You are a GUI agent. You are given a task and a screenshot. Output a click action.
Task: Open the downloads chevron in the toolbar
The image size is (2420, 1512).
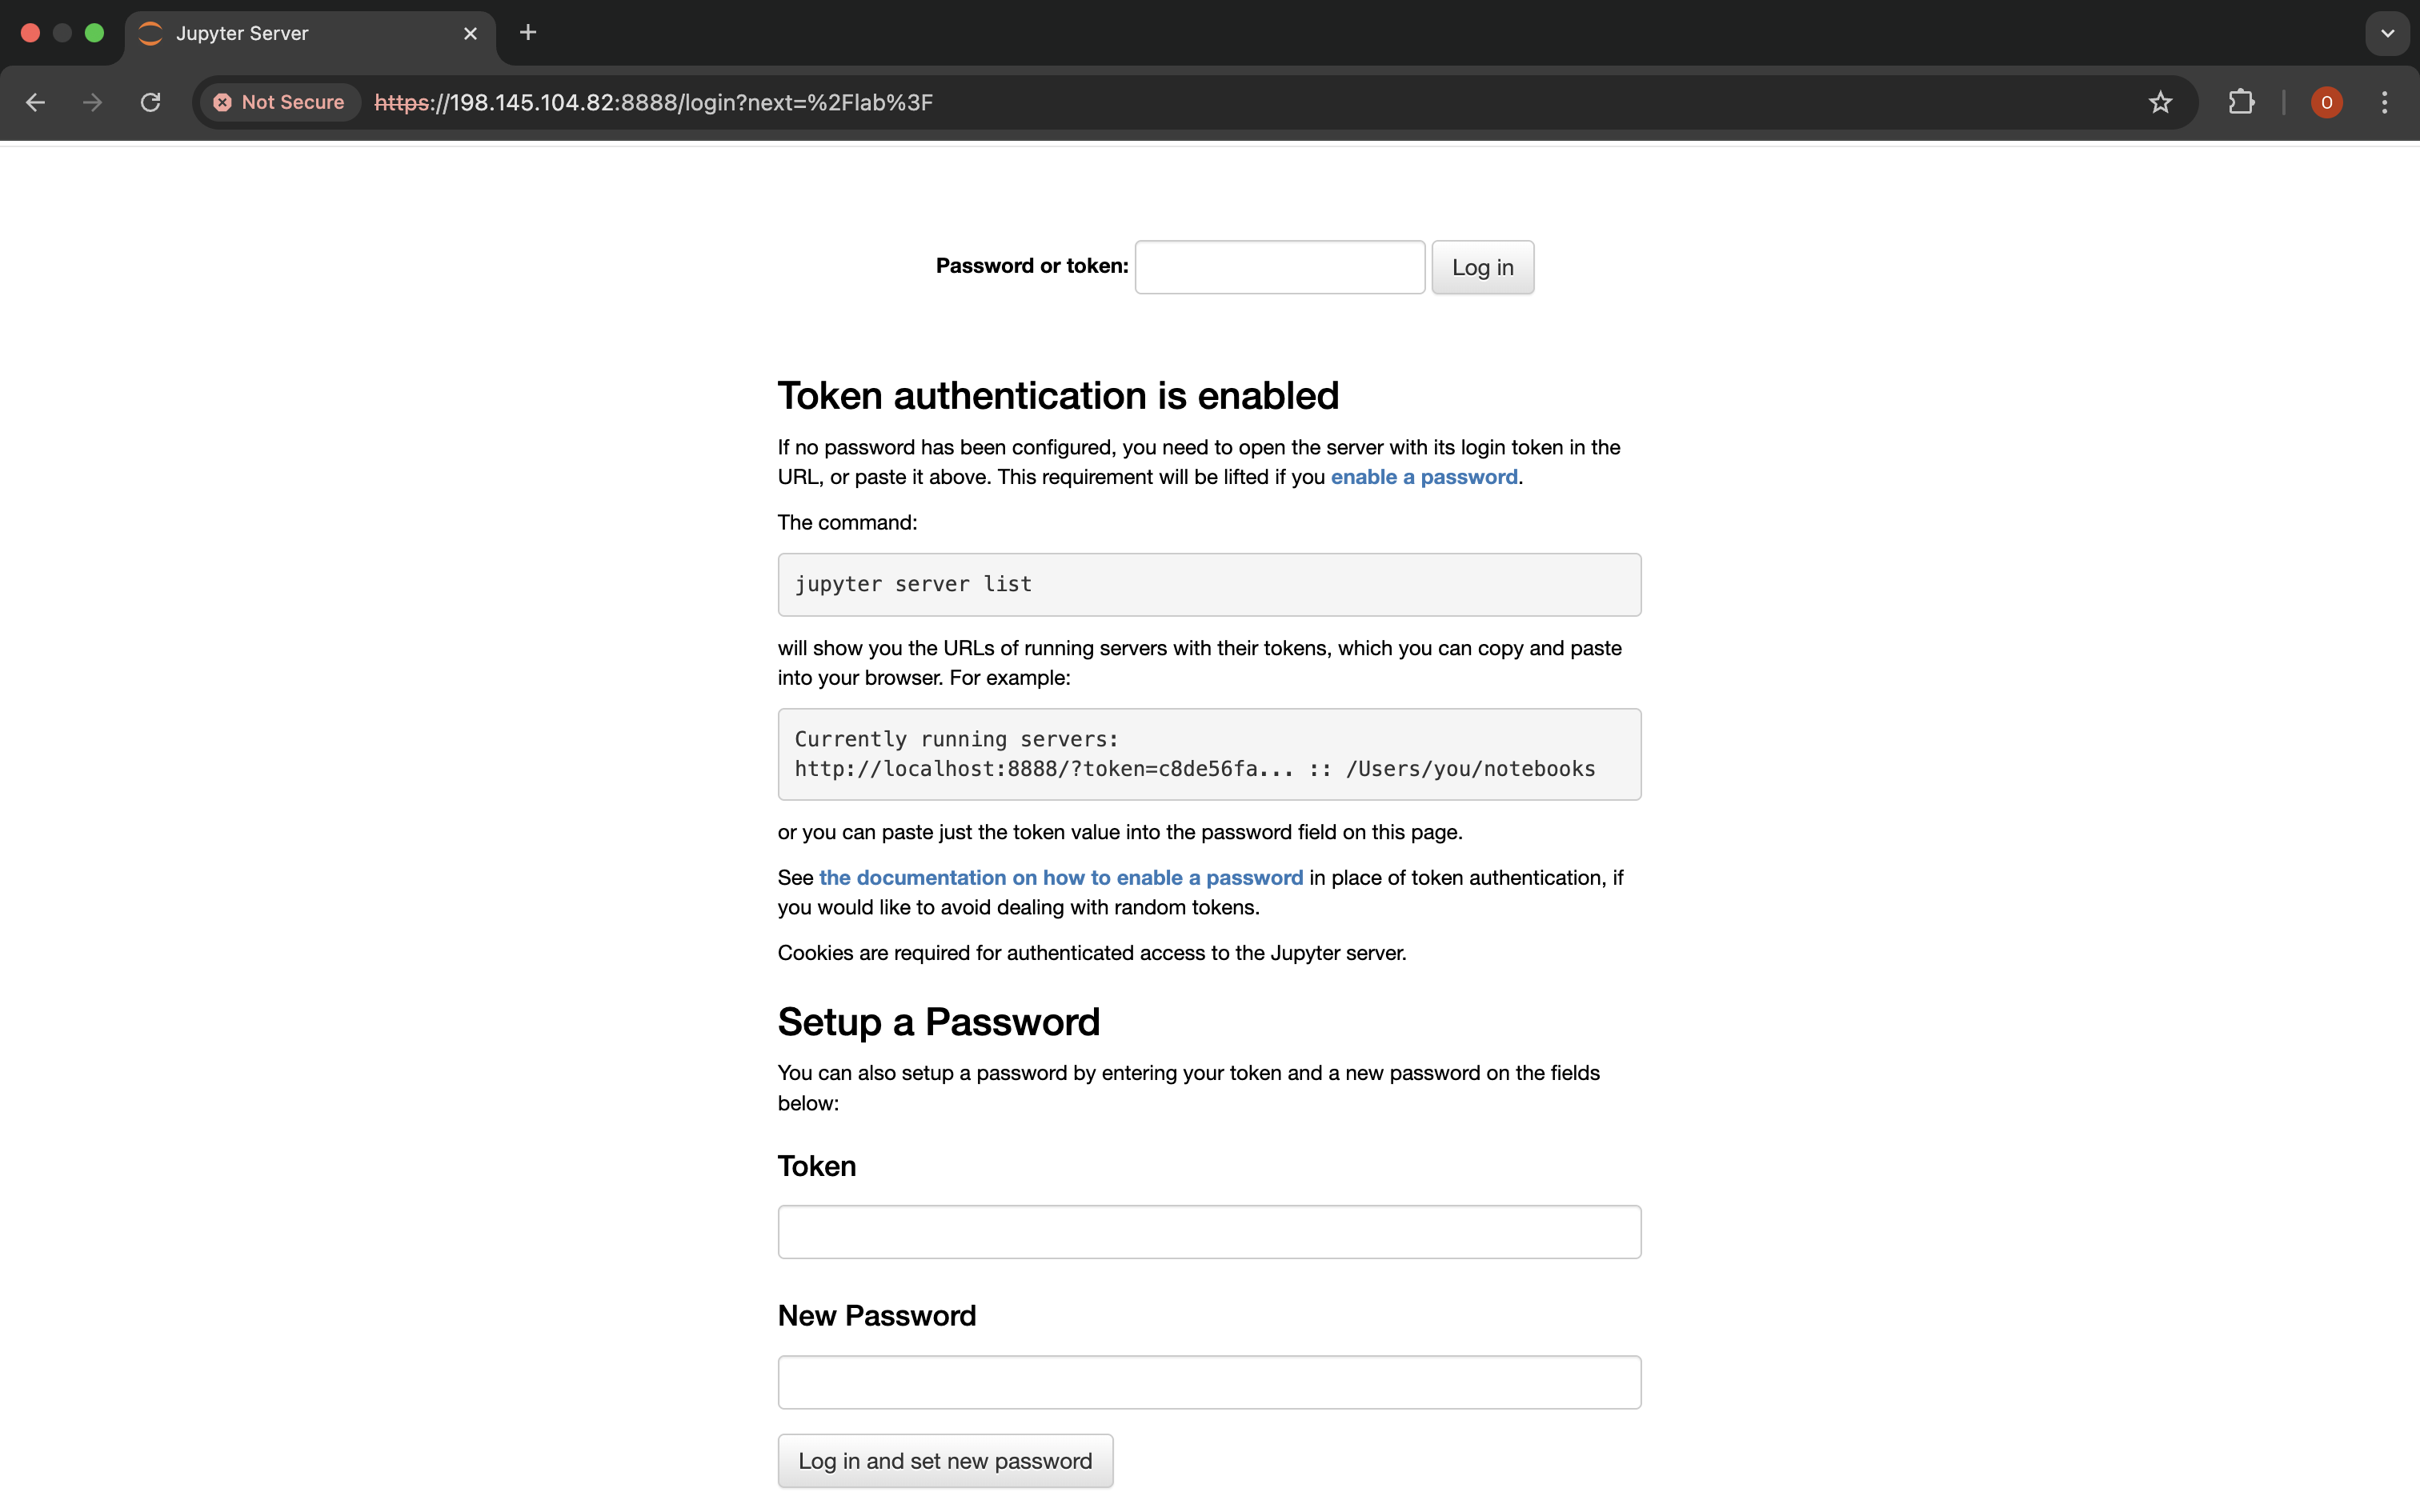click(2386, 33)
